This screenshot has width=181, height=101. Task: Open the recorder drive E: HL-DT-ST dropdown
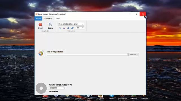click(x=71, y=24)
